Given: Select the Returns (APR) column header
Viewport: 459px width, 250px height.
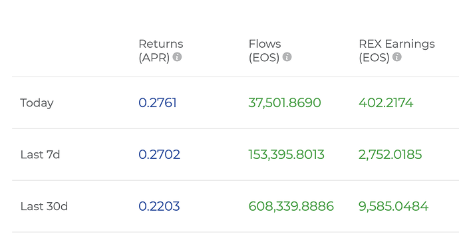Looking at the screenshot, I should pos(161,51).
